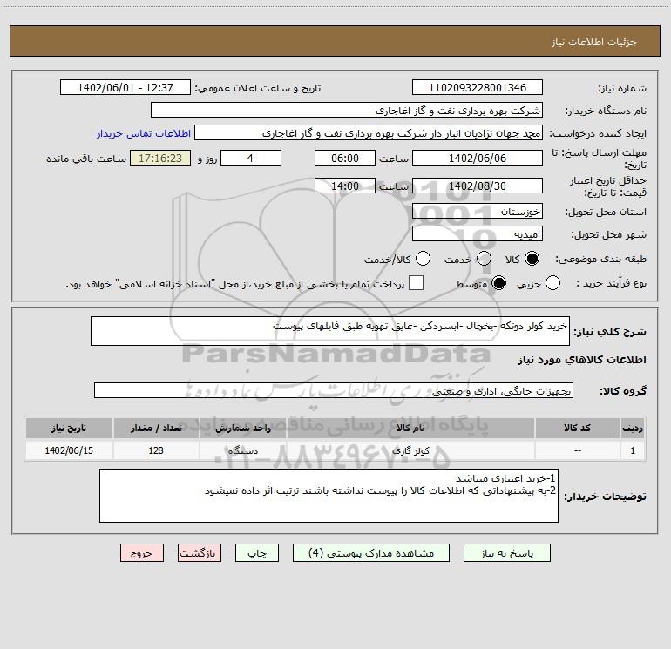Click the announcement date field 1402/06/01 - 12:37
The image size is (671, 649).
125,88
